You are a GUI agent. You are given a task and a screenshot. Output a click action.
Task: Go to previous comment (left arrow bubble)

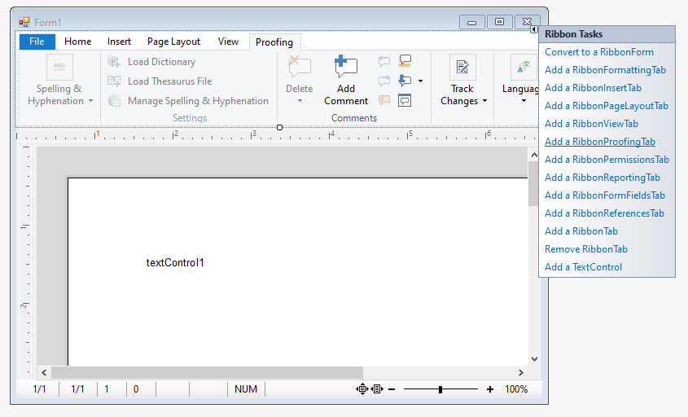tap(384, 61)
